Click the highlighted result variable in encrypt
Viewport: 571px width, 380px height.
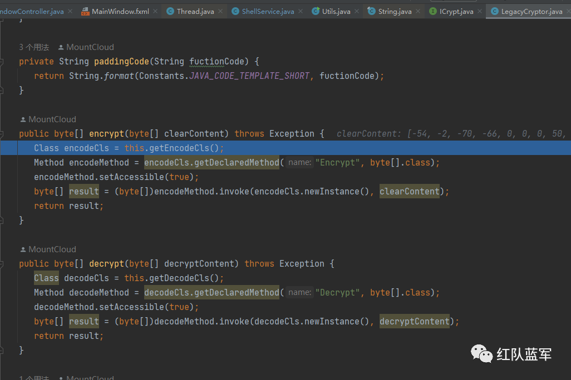84,192
